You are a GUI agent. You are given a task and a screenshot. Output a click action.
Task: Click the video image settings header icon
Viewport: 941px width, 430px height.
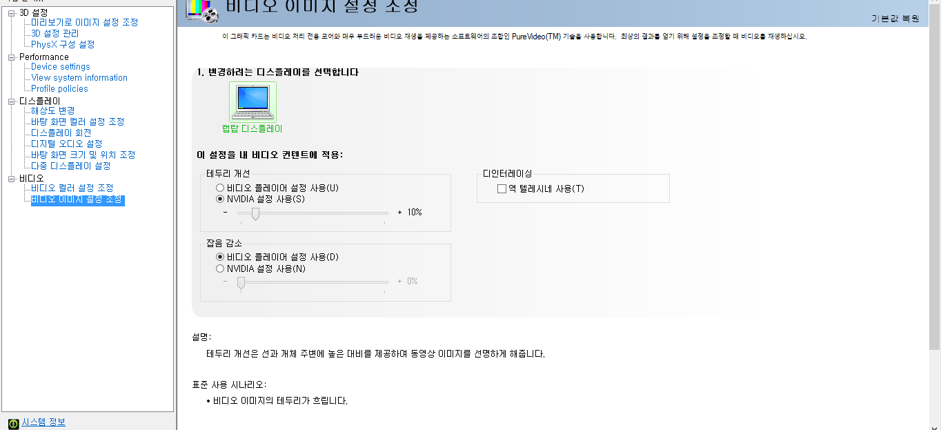[201, 10]
